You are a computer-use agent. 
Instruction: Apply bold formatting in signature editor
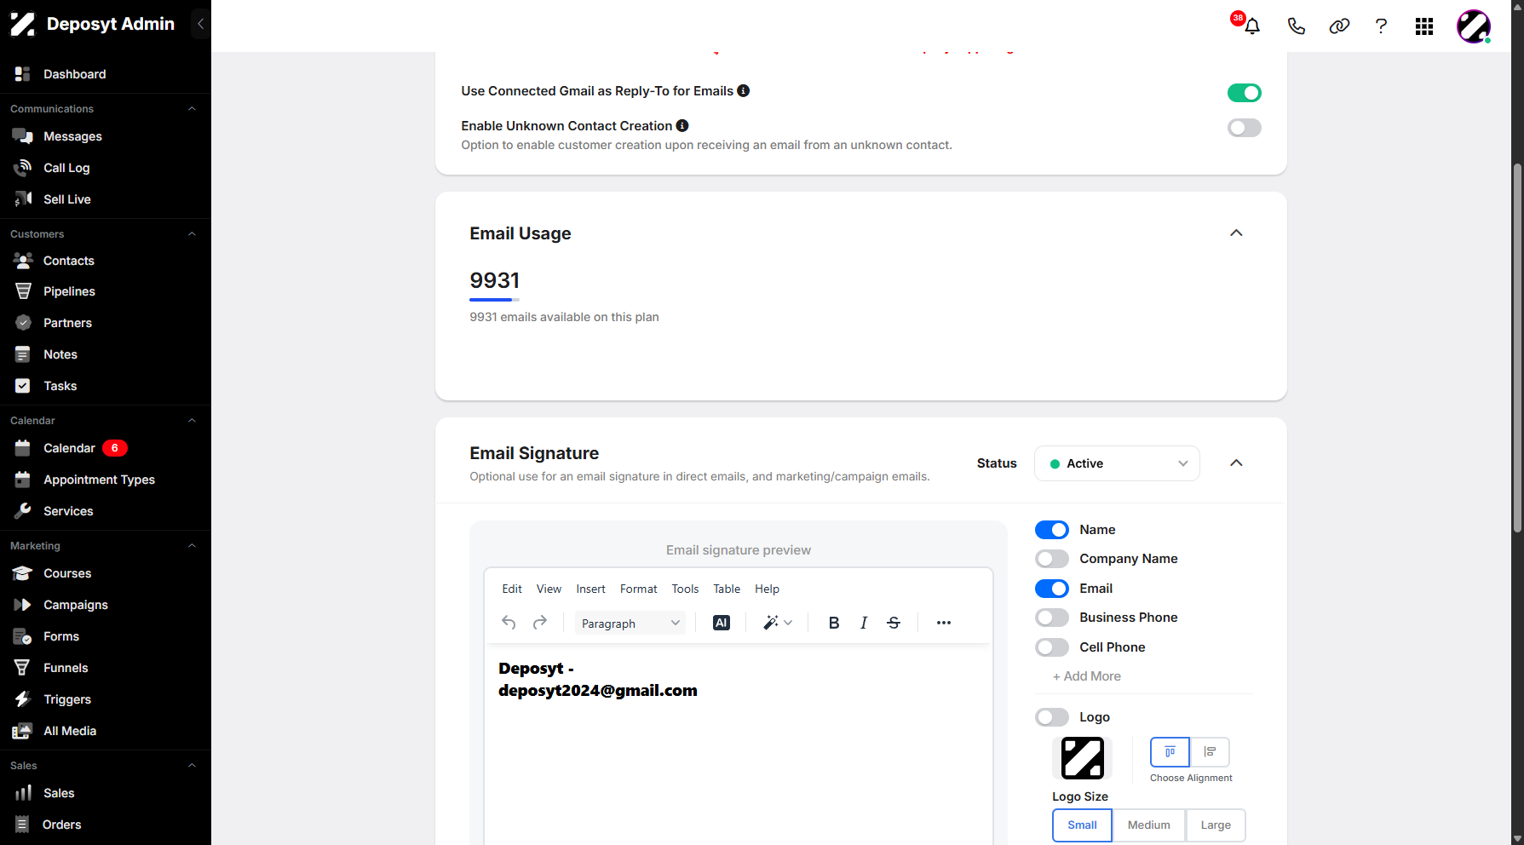pos(834,623)
